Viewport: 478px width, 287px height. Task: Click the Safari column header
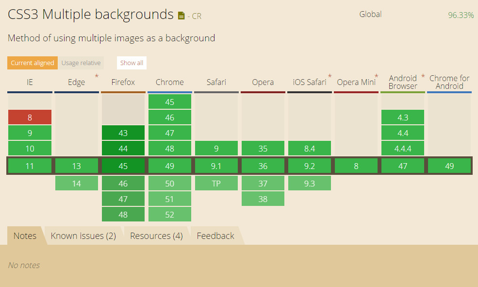coord(216,82)
